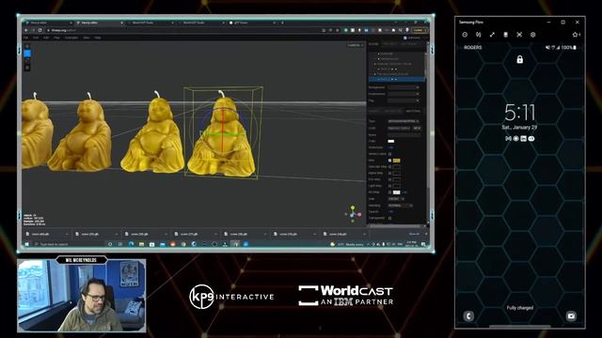The height and width of the screenshot is (338, 602).
Task: Click the Samsung Flow do-not-disturb icon
Action: (x=465, y=35)
